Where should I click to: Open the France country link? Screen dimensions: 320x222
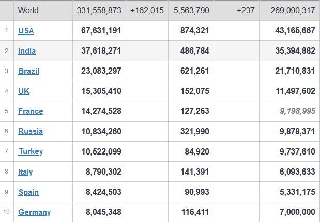coord(31,111)
